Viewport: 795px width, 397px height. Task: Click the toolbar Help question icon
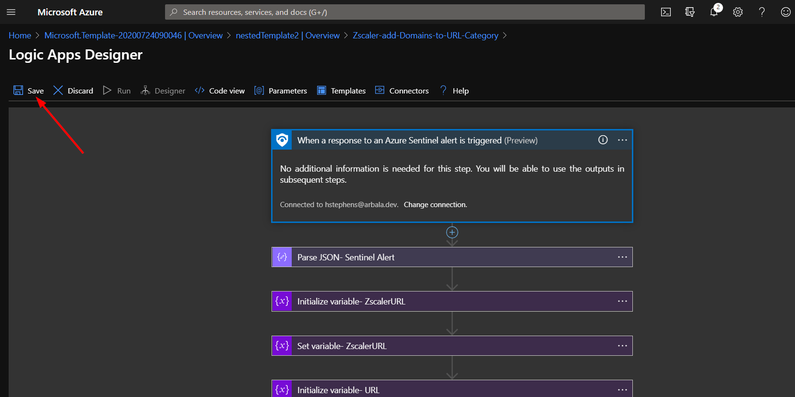(x=443, y=90)
